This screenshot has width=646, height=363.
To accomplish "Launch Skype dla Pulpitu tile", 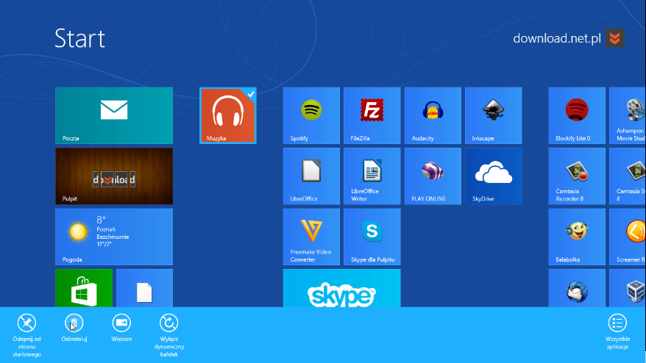I will point(372,237).
